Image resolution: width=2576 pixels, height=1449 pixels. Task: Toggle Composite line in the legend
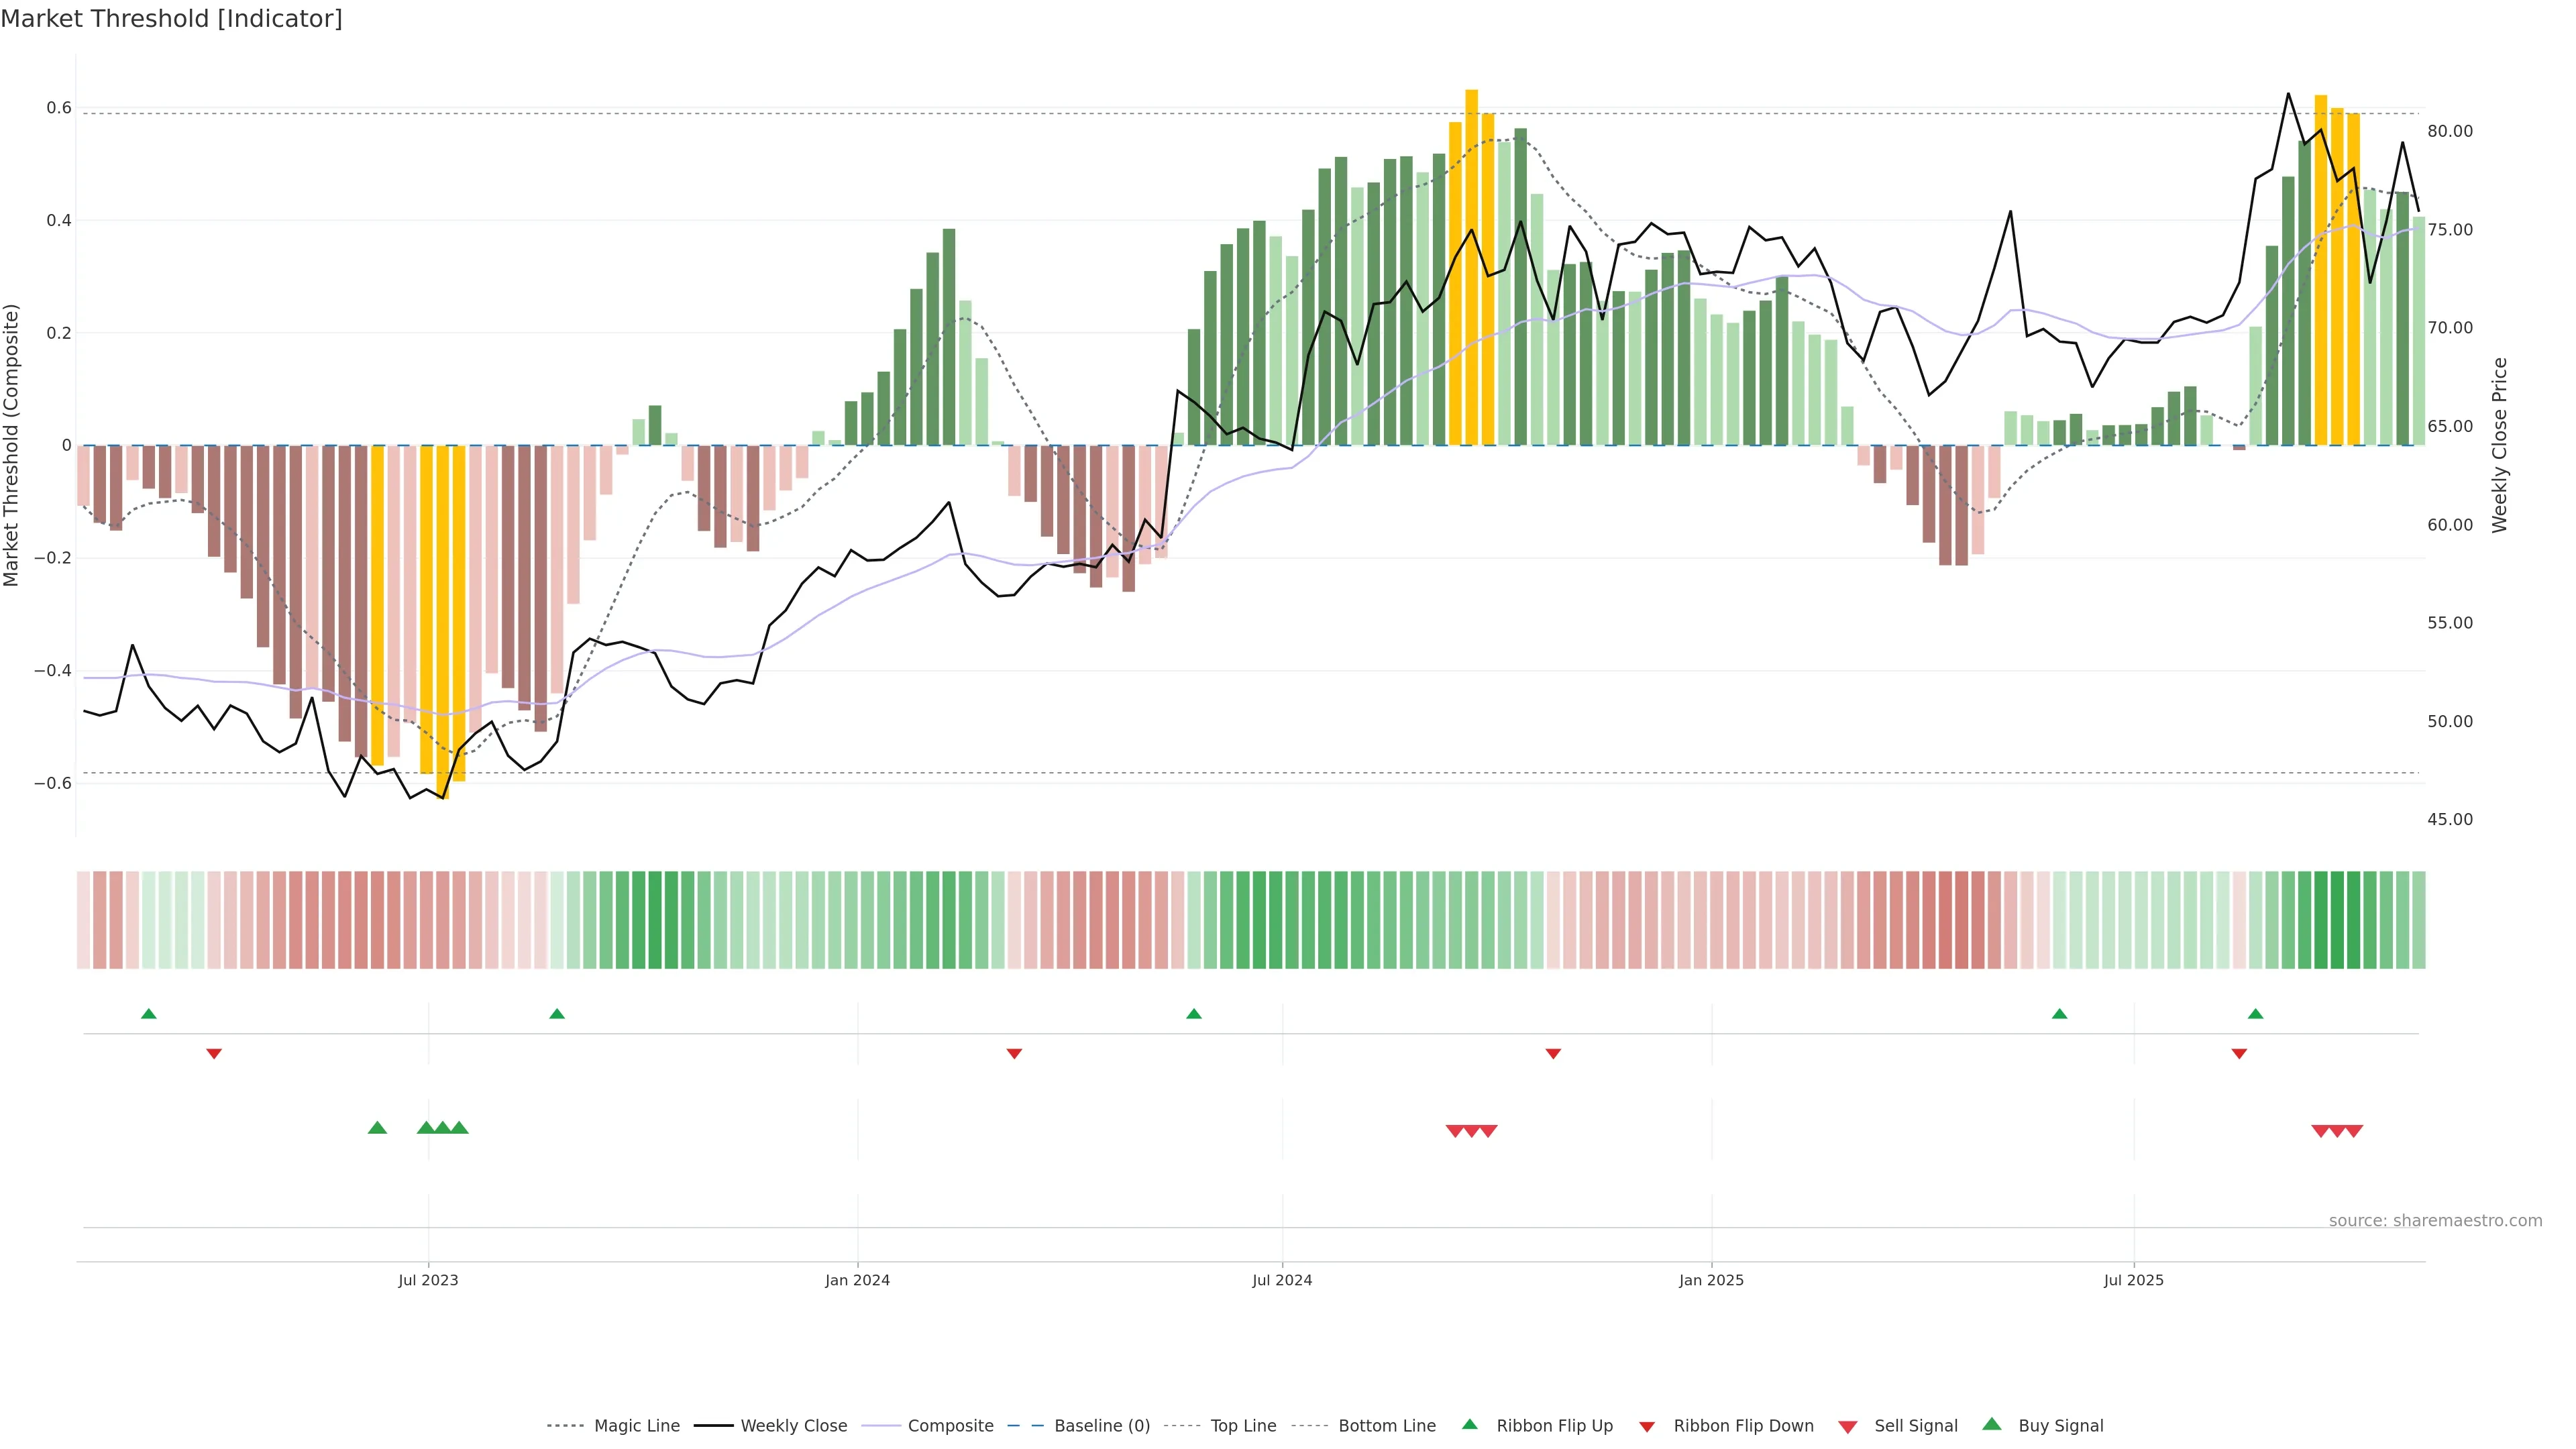[950, 1426]
